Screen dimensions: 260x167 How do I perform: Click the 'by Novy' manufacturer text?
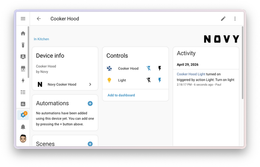click(x=42, y=72)
